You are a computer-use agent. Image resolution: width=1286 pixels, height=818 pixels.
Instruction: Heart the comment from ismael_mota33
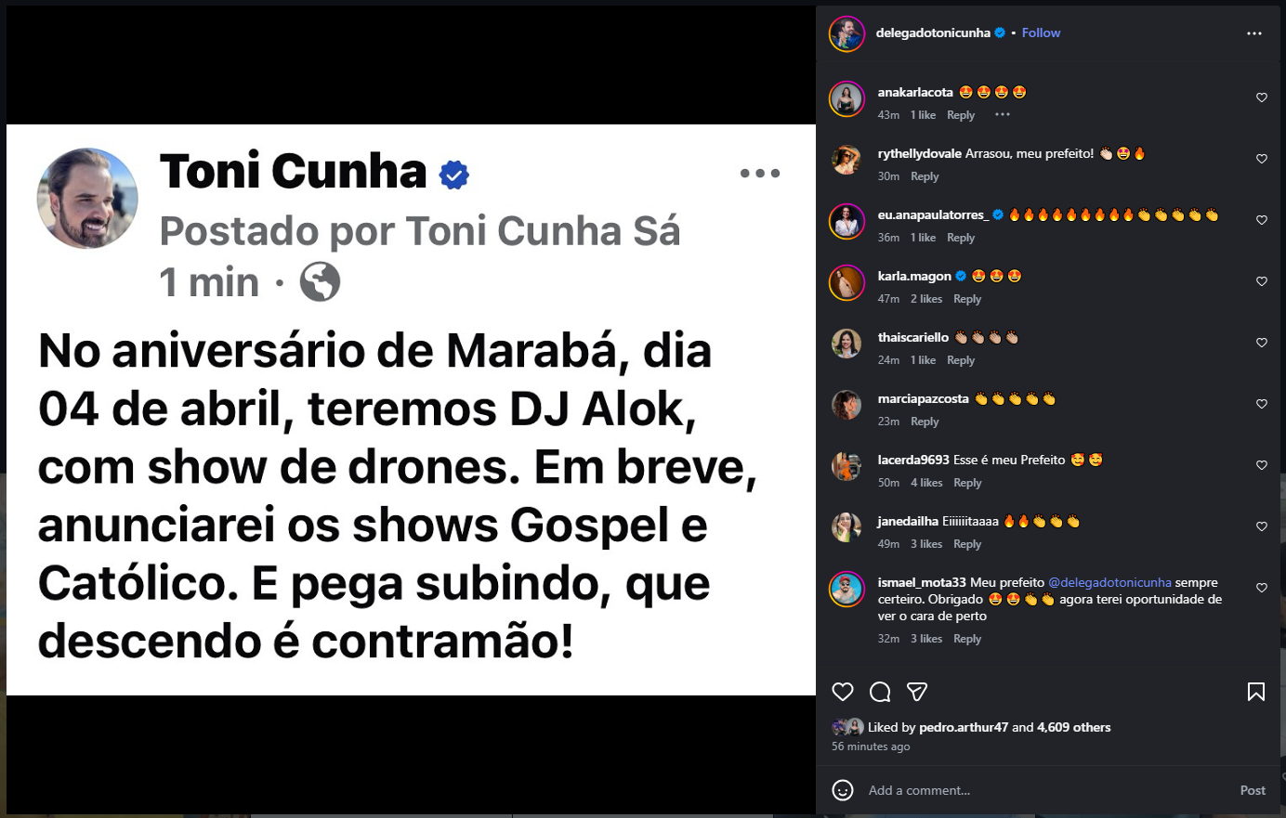click(x=1262, y=588)
